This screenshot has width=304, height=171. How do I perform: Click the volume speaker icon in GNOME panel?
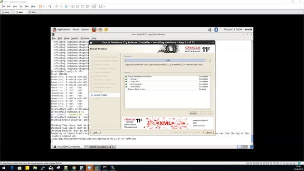[209, 29]
